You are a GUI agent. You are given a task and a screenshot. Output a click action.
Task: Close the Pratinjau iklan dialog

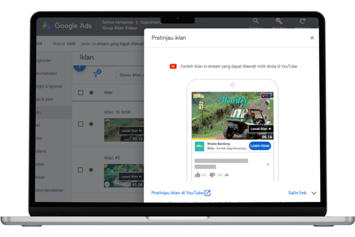click(312, 38)
